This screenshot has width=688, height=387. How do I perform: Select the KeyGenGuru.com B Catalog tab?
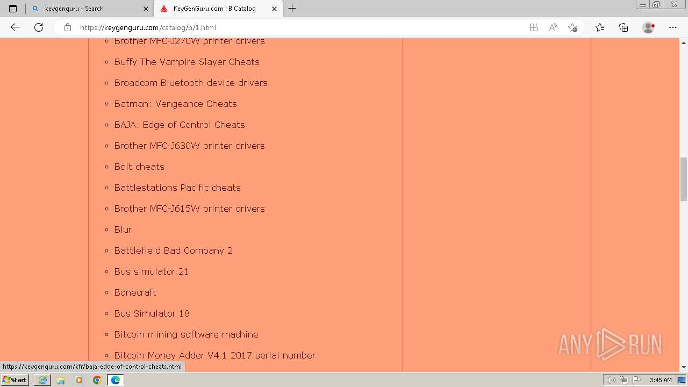pos(218,9)
